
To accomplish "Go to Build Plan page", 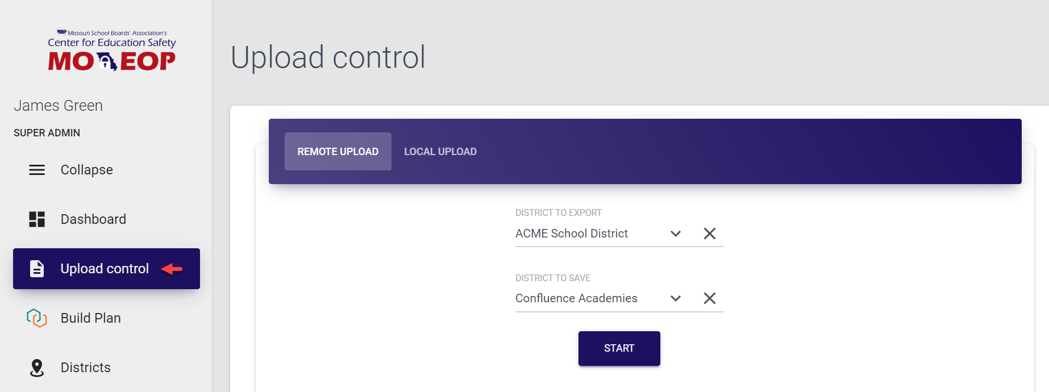I will [x=91, y=318].
